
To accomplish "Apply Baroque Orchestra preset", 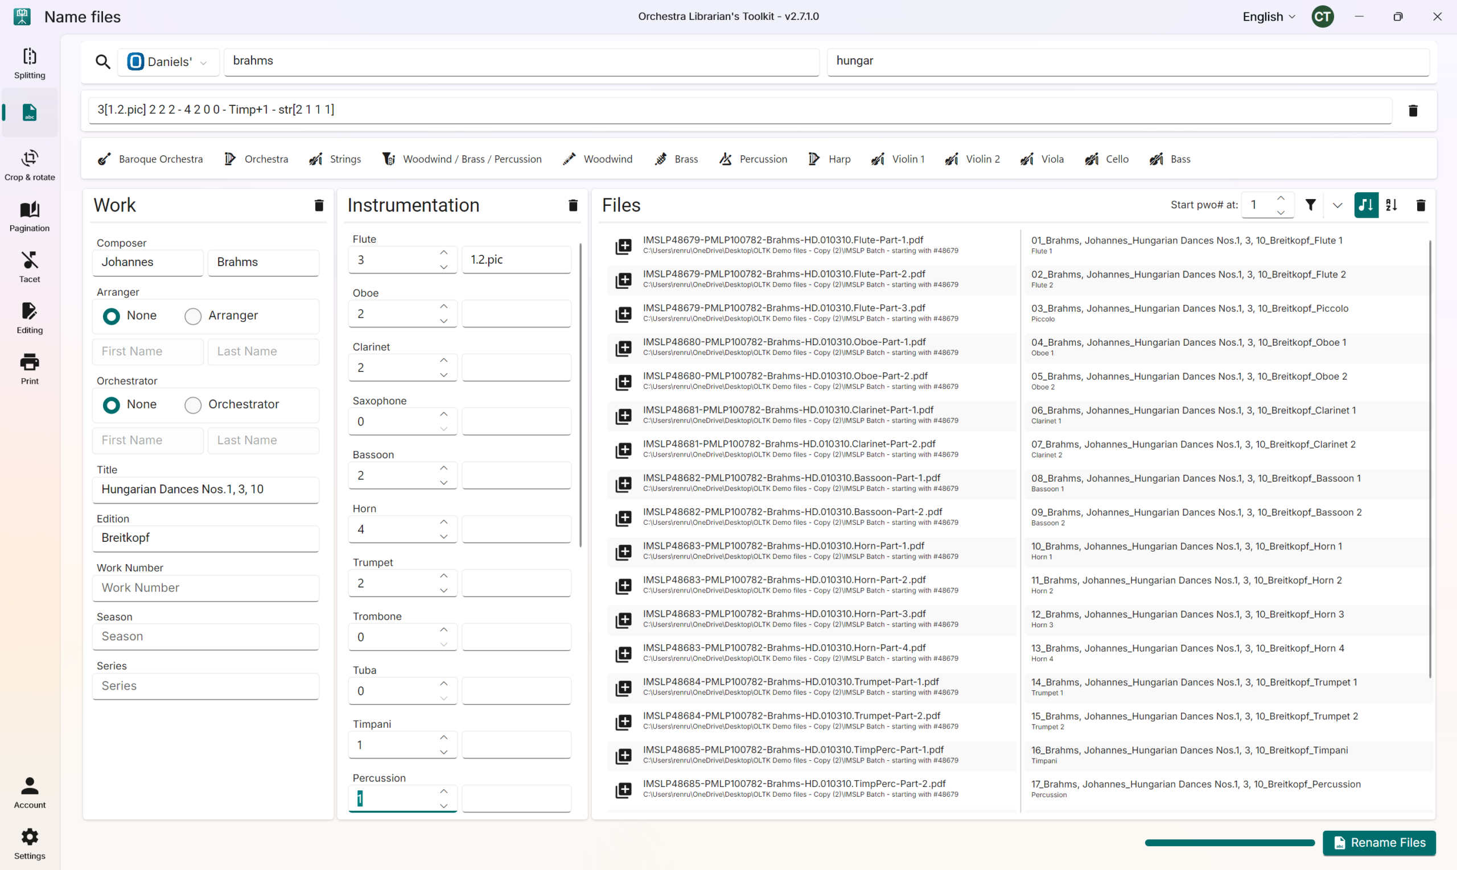I will (150, 159).
